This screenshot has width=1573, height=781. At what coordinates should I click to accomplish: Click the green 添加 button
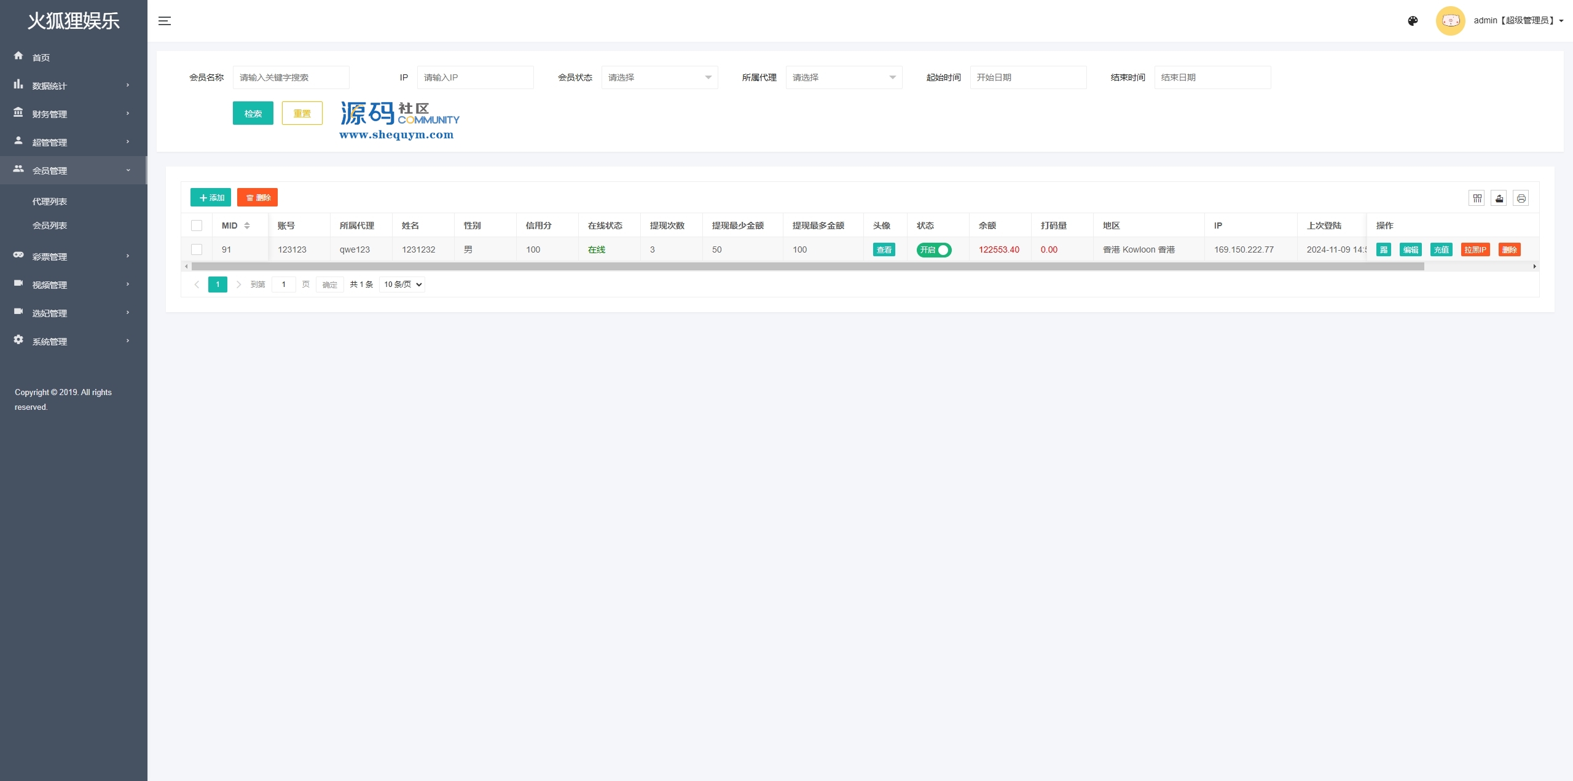(211, 198)
